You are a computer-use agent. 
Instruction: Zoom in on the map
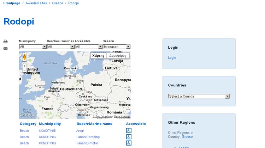[x=24, y=66]
